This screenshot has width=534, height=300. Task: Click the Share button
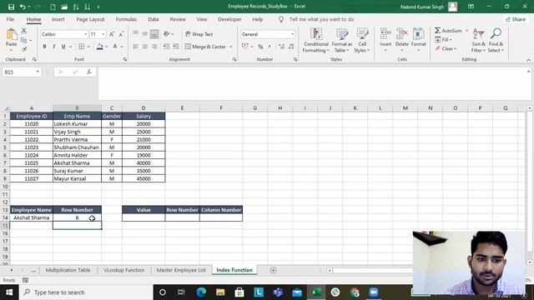click(516, 19)
